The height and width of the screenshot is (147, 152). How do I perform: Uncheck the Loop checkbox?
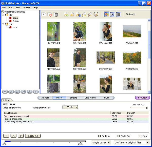139,136
